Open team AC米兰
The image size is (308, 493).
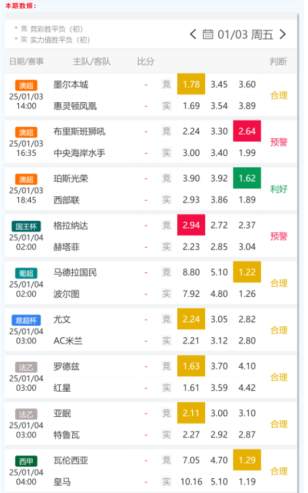click(x=68, y=341)
